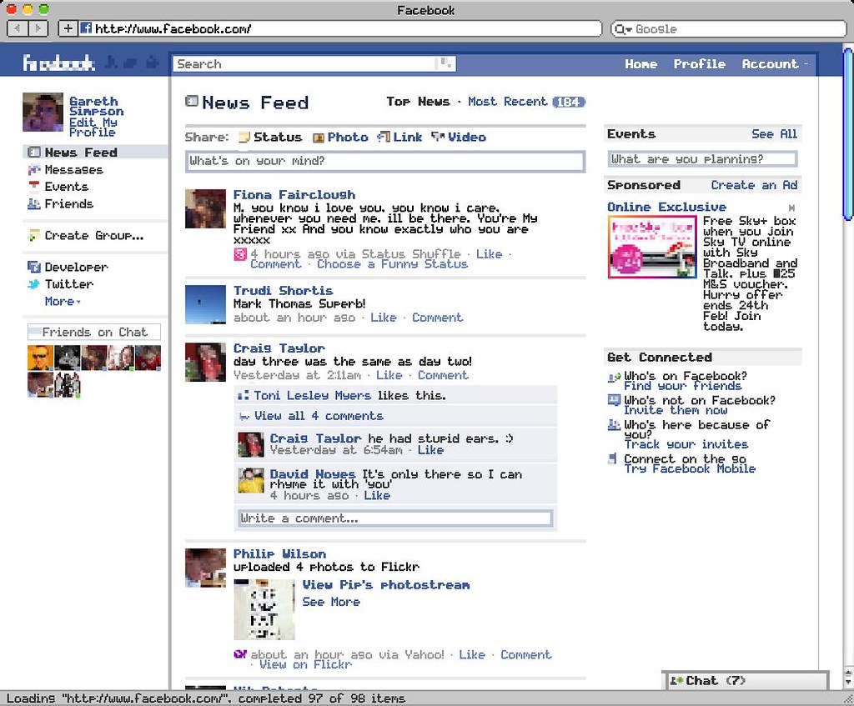Open the Google search engine dropdown
Viewport: 854px width, 706px height.
(x=622, y=29)
